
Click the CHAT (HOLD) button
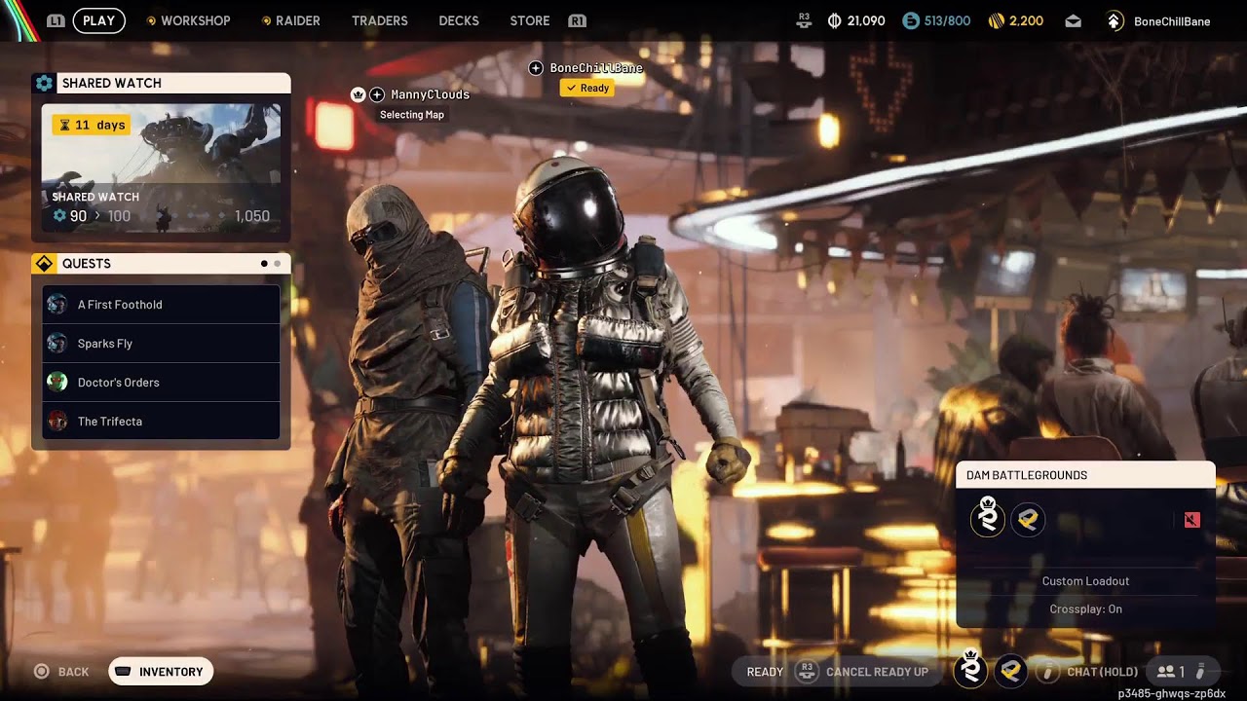1102,672
